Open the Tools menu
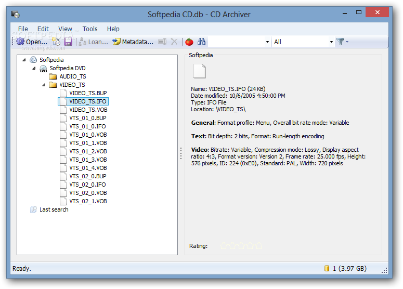The height and width of the screenshot is (289, 403). pos(90,29)
